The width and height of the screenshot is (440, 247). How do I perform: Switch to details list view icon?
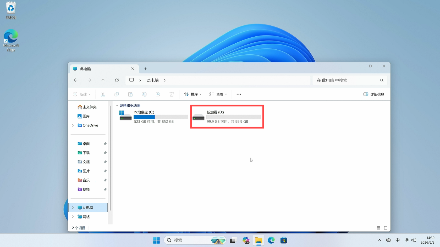pyautogui.click(x=378, y=228)
